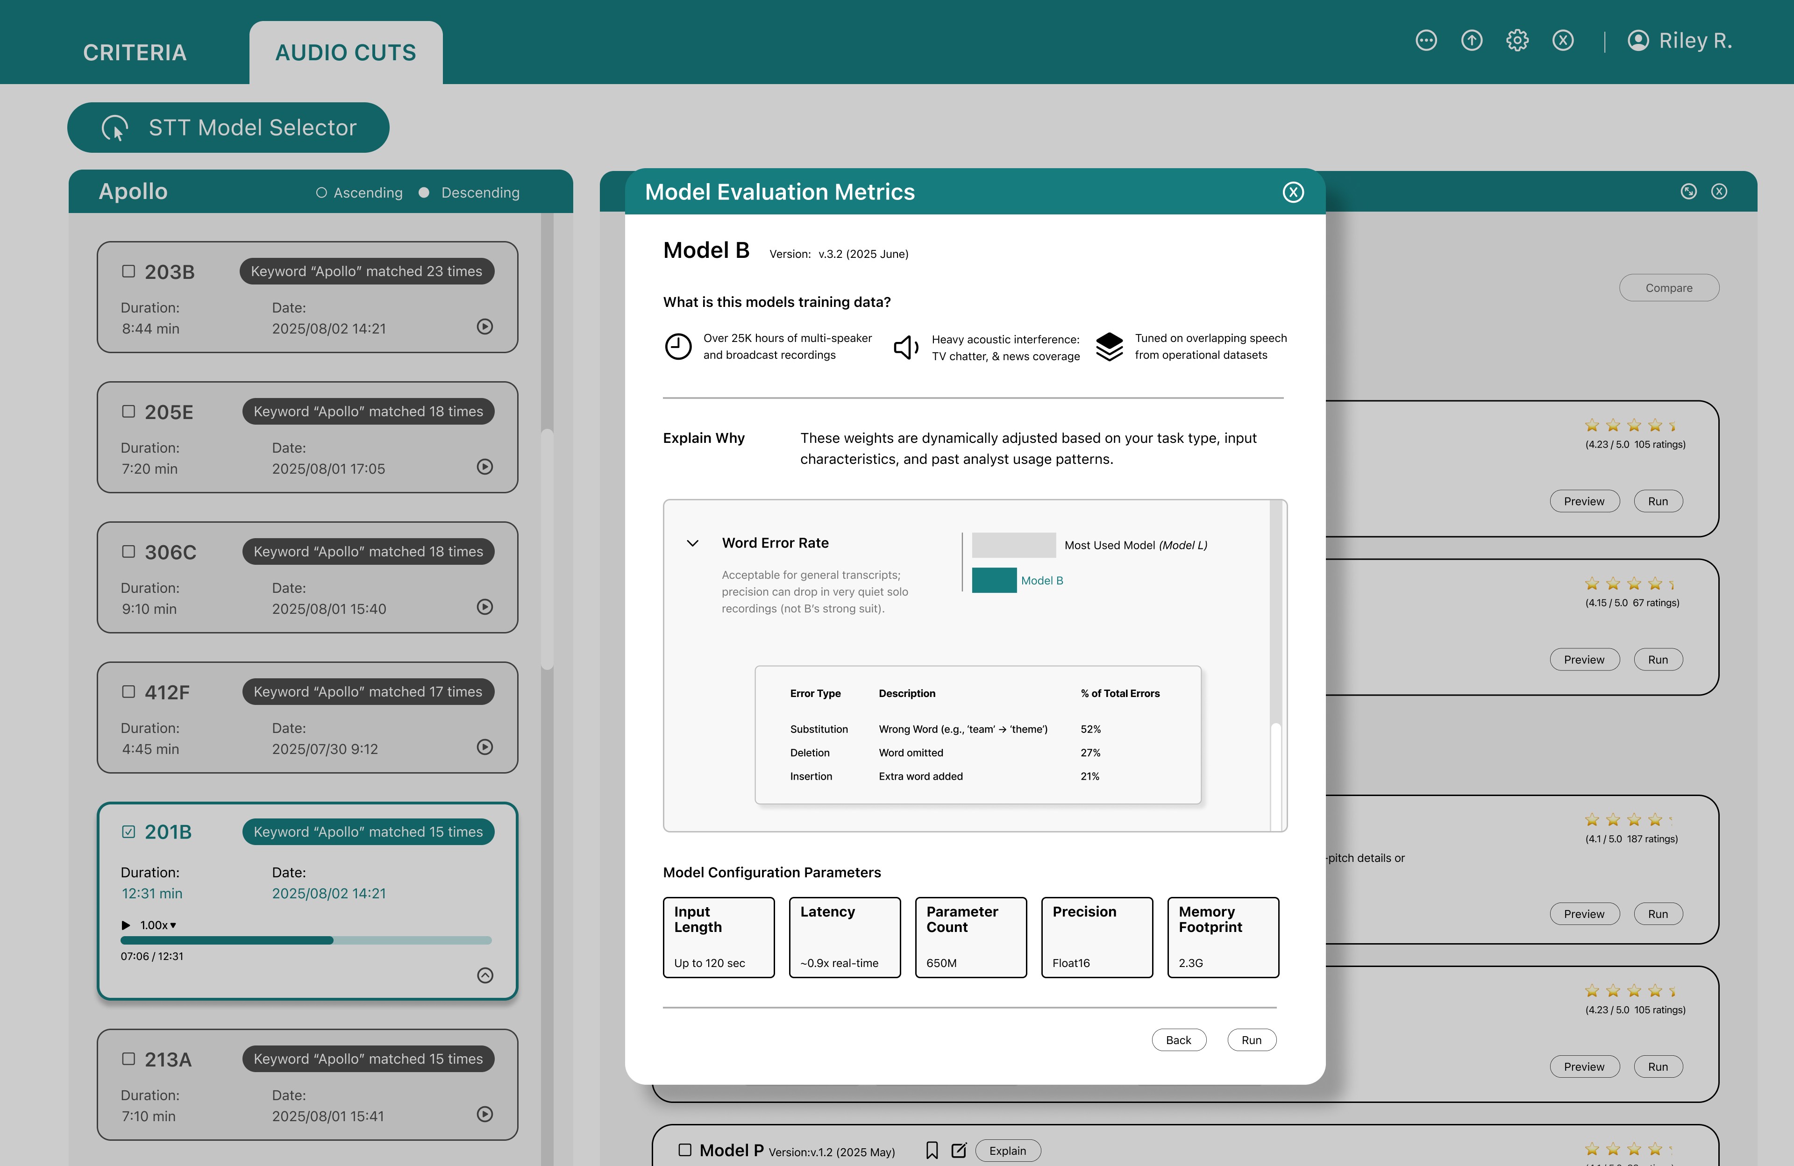
Task: Collapse the Word Error Rate section
Action: coord(693,543)
